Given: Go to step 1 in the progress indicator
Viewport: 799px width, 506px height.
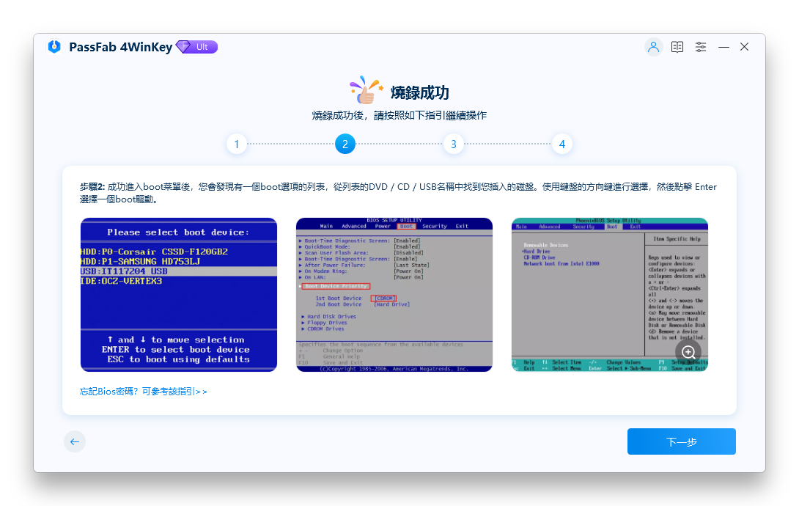Looking at the screenshot, I should coord(237,144).
